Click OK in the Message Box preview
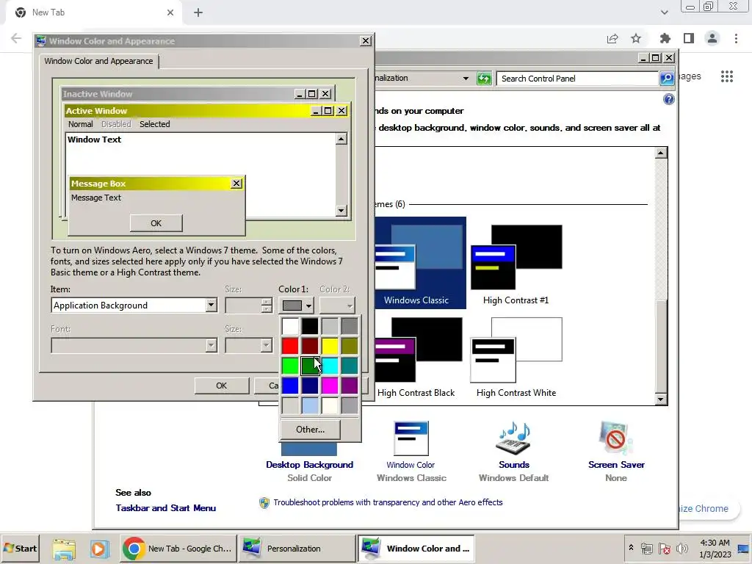 [156, 223]
